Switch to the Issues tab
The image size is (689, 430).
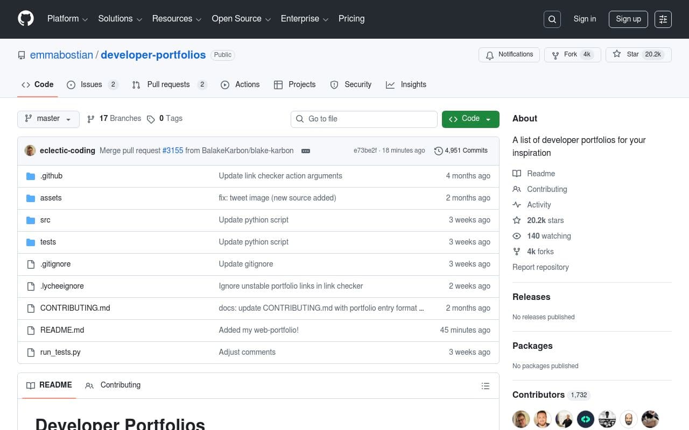[92, 84]
